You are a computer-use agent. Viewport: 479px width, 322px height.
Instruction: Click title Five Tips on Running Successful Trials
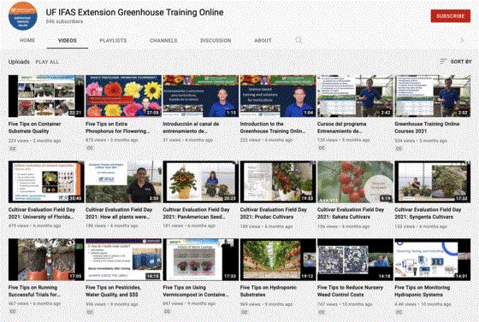(x=34, y=291)
